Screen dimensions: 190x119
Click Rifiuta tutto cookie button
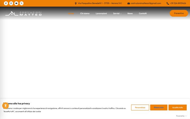159,107
